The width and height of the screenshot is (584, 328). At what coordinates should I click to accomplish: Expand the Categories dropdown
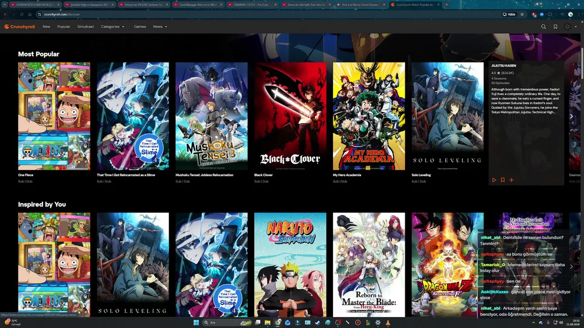(113, 27)
